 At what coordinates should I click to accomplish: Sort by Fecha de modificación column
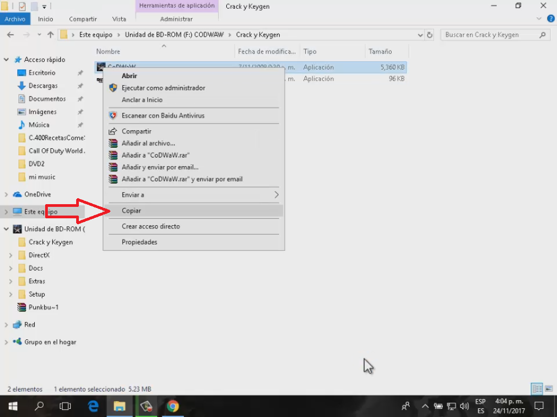[x=267, y=52]
